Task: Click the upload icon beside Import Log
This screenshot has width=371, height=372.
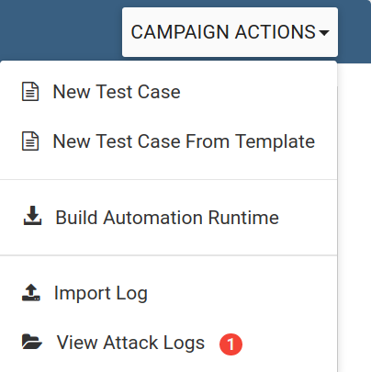Action: 31,292
